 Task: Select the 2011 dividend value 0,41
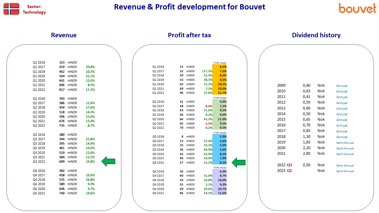[306, 97]
